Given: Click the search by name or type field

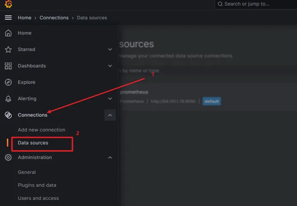Looking at the screenshot, I should 208,71.
